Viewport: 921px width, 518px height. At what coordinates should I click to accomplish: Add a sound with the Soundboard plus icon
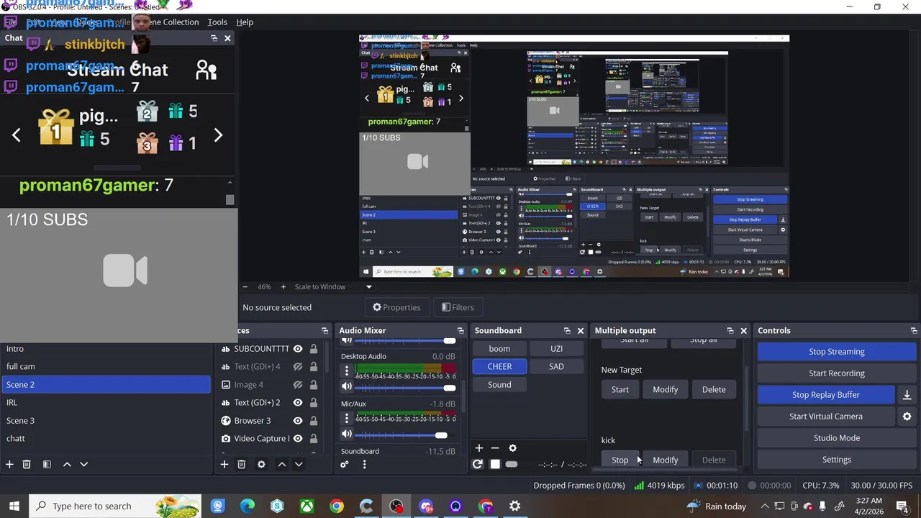(478, 448)
